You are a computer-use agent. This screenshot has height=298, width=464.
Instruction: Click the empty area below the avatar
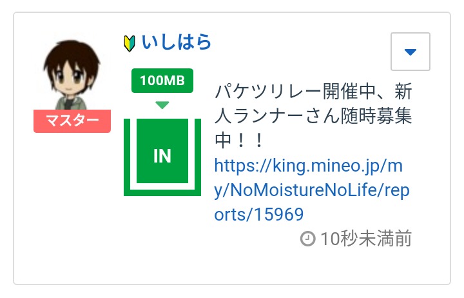71,206
